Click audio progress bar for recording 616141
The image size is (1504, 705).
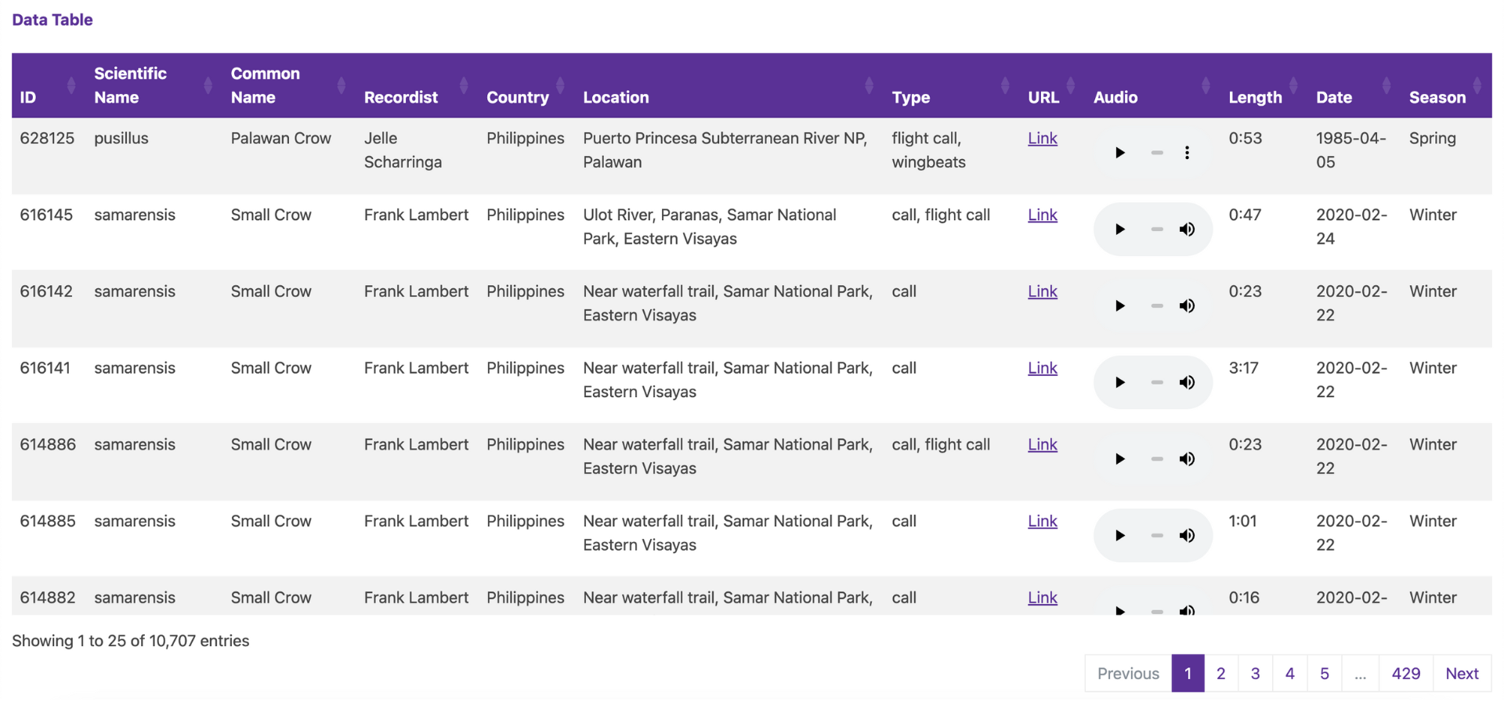click(x=1157, y=382)
